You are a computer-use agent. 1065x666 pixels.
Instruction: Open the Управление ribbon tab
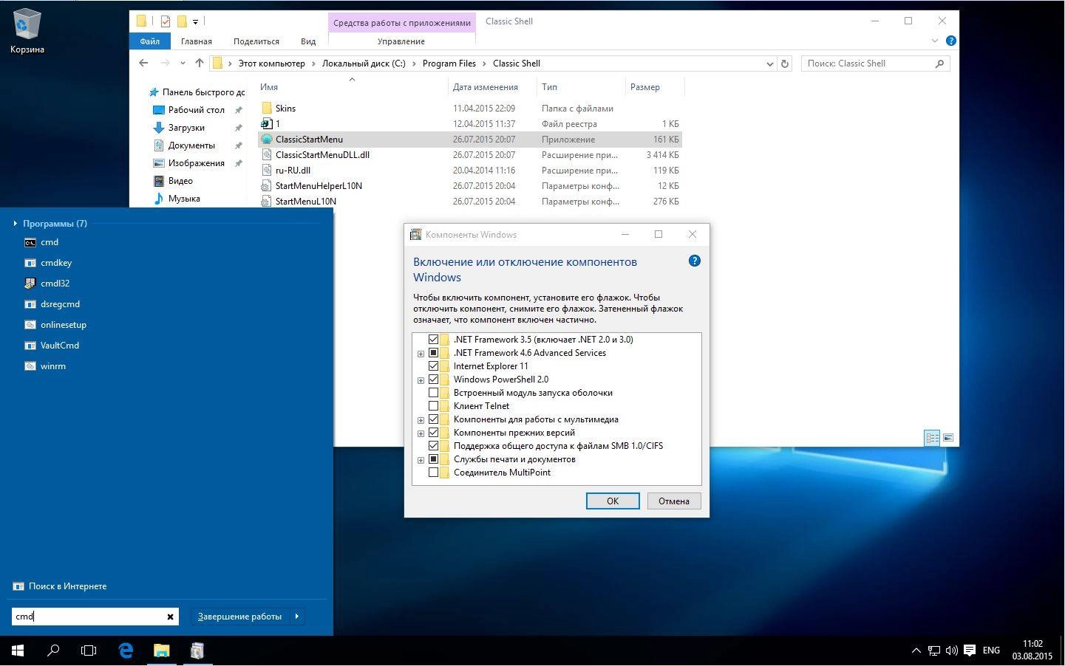click(x=401, y=41)
